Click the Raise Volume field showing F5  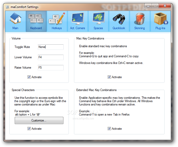[x=51, y=68]
